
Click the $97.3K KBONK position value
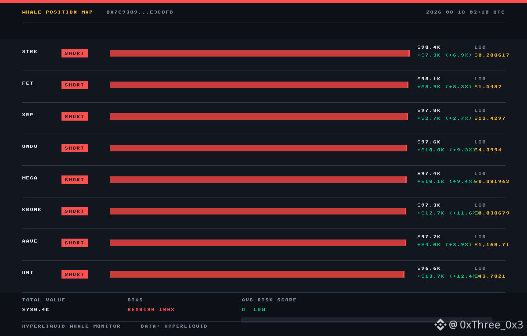pos(429,205)
